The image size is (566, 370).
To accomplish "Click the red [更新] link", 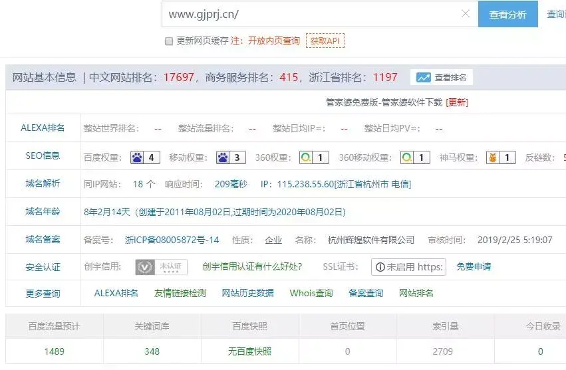I will (457, 103).
